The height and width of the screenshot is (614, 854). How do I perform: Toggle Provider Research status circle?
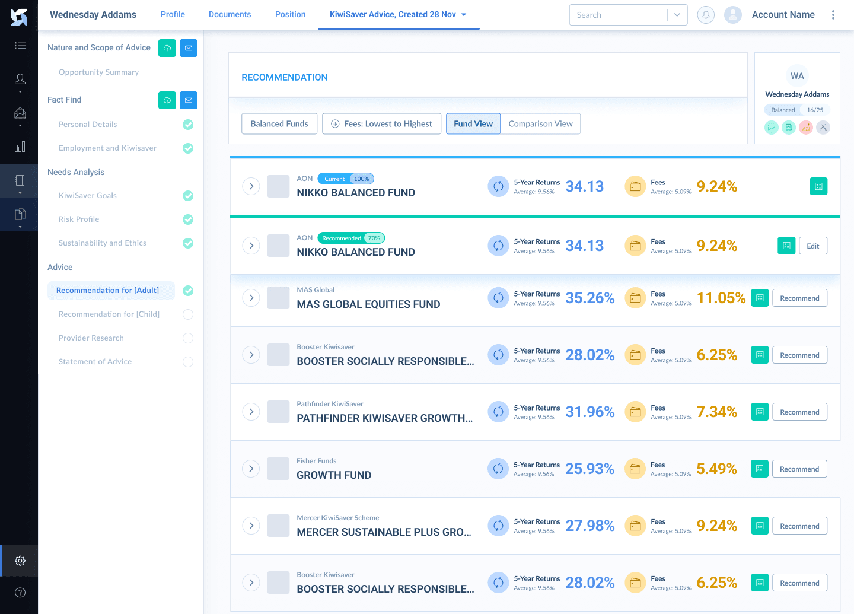pos(188,338)
